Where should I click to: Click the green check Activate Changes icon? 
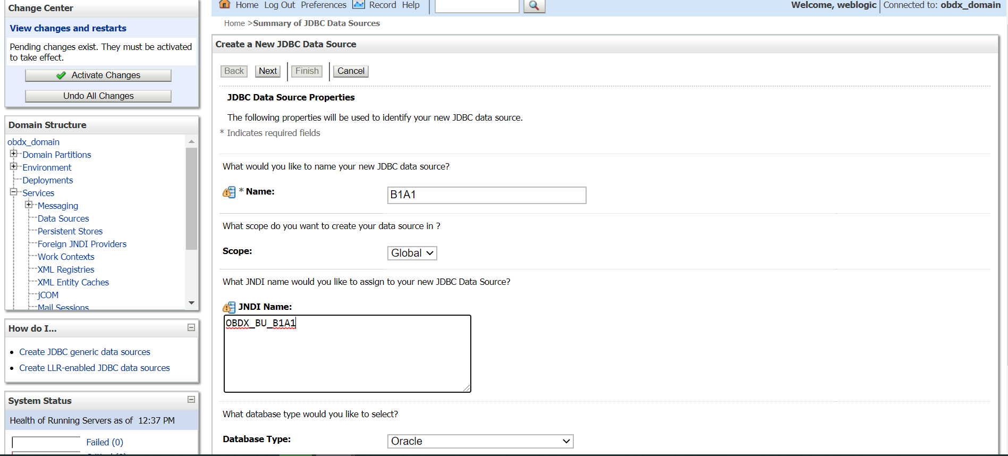(x=61, y=75)
